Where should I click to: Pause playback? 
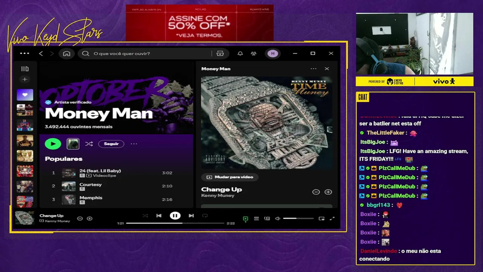(x=175, y=216)
